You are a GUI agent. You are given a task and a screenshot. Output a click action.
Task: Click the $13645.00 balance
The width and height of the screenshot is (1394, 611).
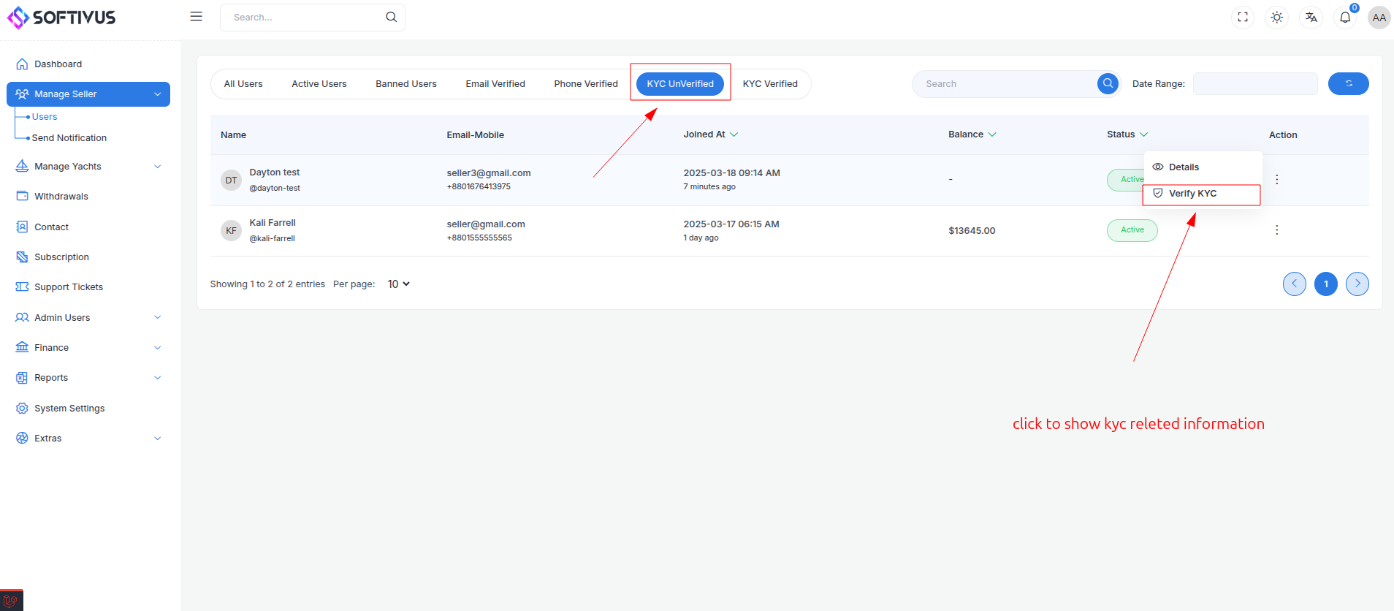click(x=972, y=230)
